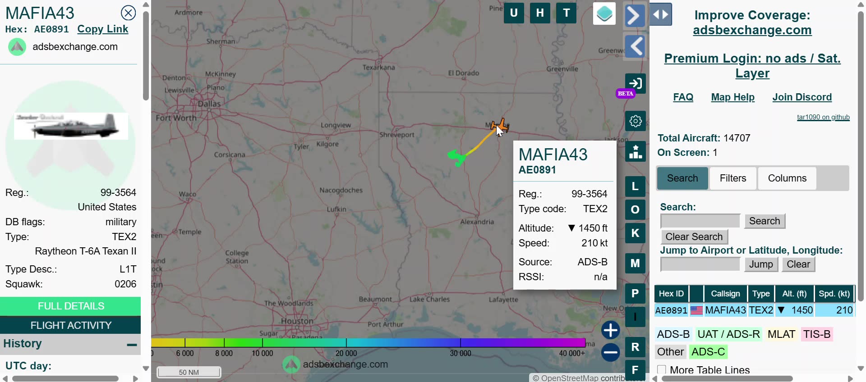Toggle the I map option button
Image resolution: width=866 pixels, height=382 pixels.
click(635, 317)
